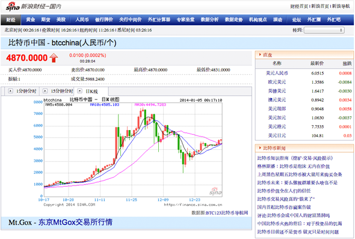This screenshot has width=355, height=239.
Task: Open the 欧元美元 currency pair link
Action: pyautogui.click(x=277, y=82)
